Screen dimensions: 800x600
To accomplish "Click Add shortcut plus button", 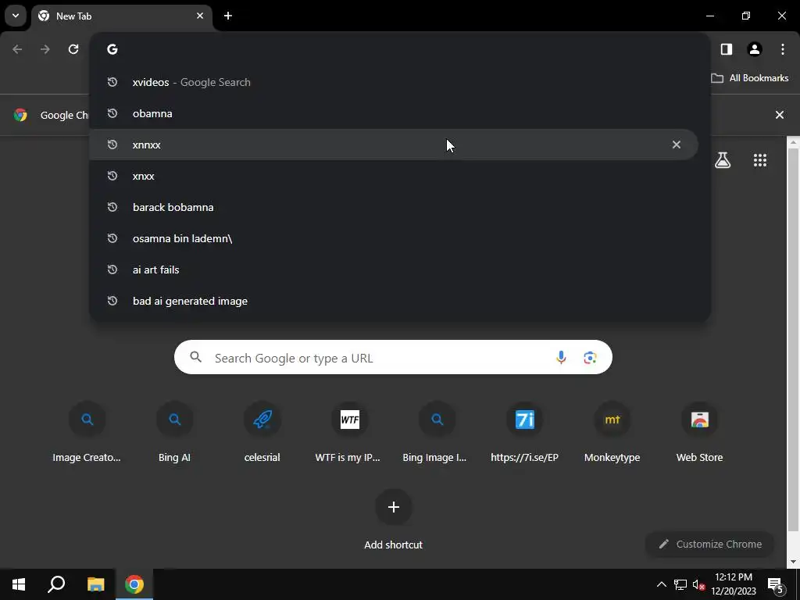I will click(394, 506).
